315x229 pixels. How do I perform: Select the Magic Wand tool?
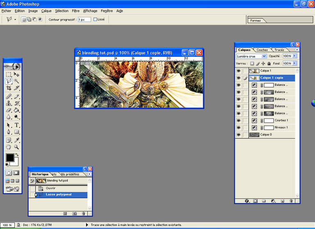(x=17, y=81)
